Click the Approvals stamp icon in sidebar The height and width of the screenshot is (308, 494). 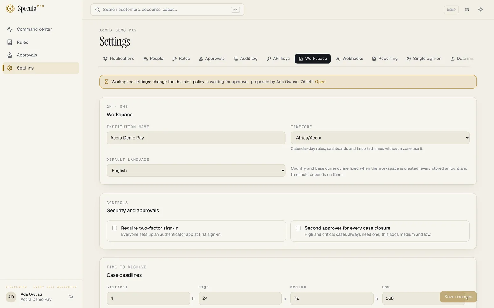pos(10,55)
